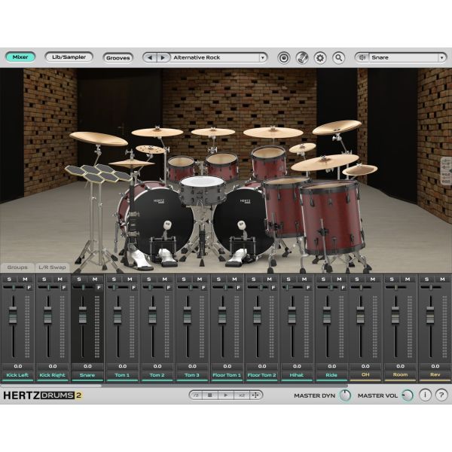Click the magnifying glass search icon
Screen dimensions: 452x452
click(339, 58)
